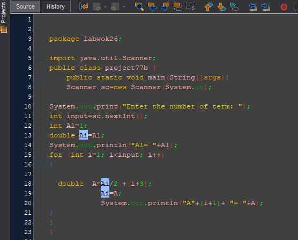Viewport: 298px width, 240px height.
Task: Open the Projects side panel
Action: coord(3,17)
